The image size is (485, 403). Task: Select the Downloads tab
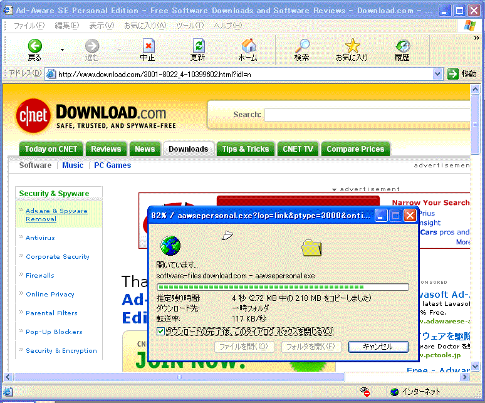(x=189, y=149)
